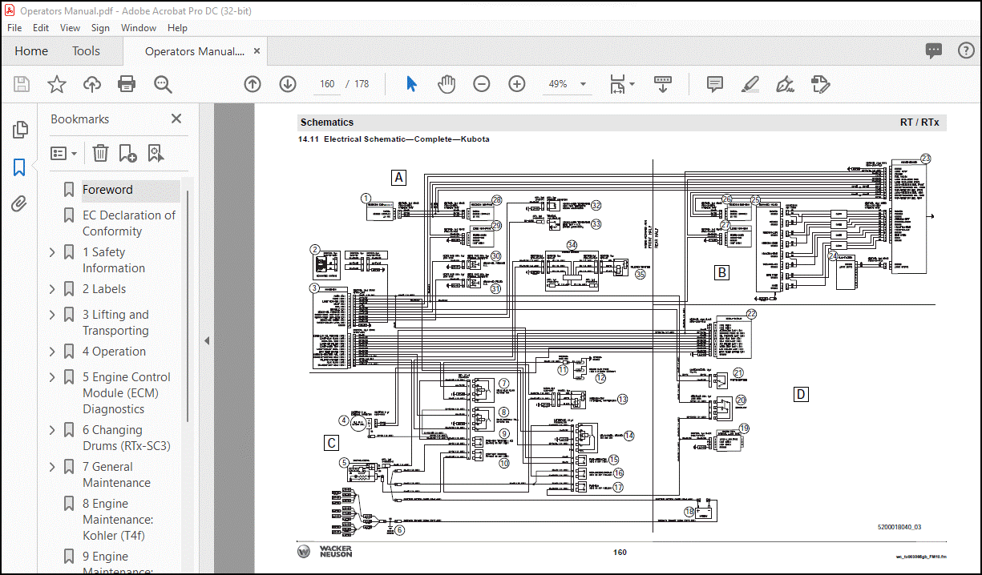Toggle page thumbnails panel

pos(20,130)
